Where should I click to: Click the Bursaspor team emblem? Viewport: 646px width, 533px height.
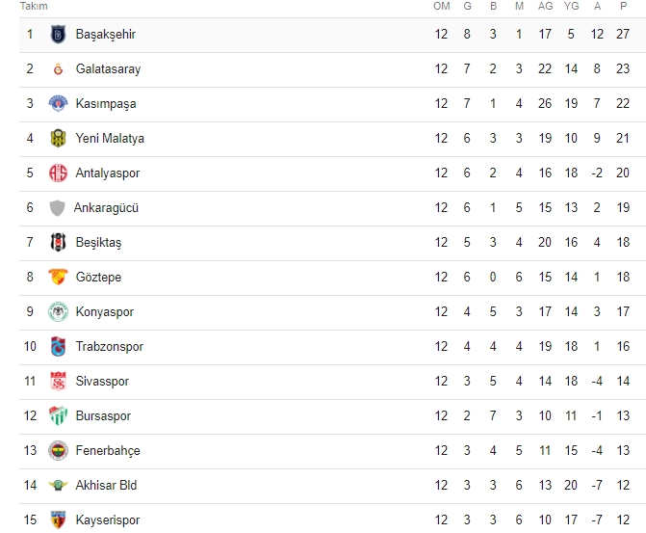tap(58, 416)
